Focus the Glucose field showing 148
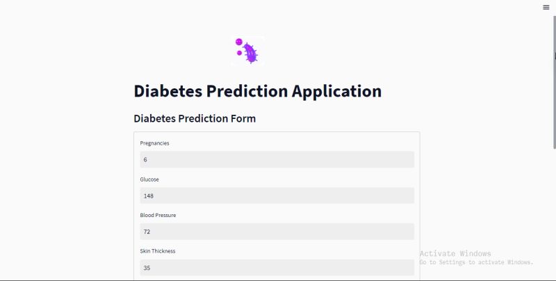The height and width of the screenshot is (281, 556). click(x=277, y=196)
